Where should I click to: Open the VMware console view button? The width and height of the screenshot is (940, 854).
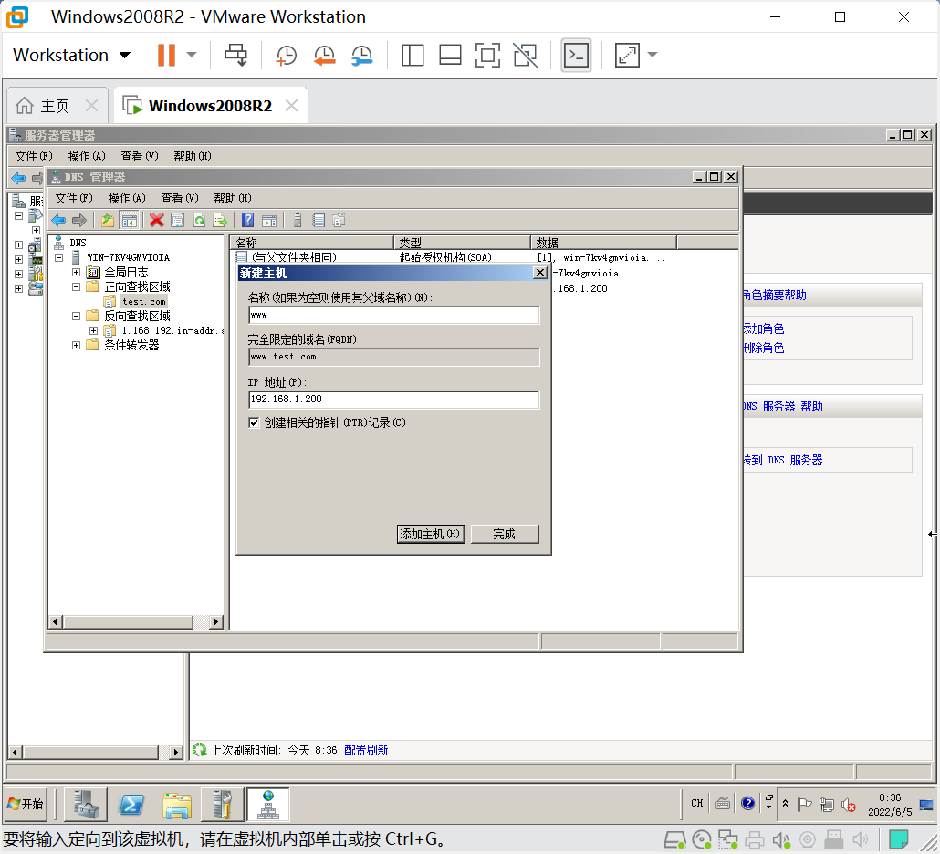click(576, 55)
